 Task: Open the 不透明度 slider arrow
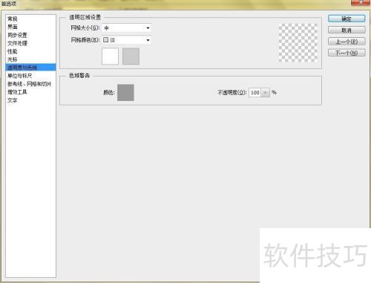click(266, 93)
